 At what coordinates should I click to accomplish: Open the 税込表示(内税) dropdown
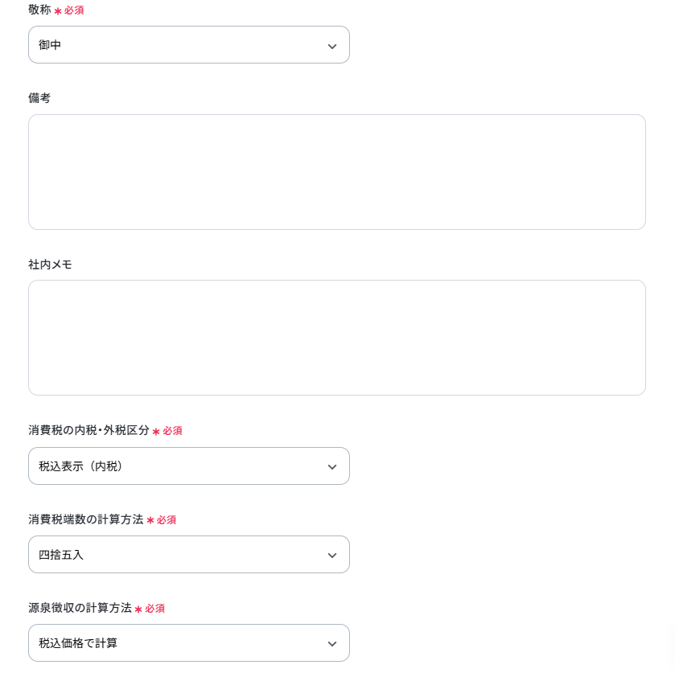(x=189, y=466)
